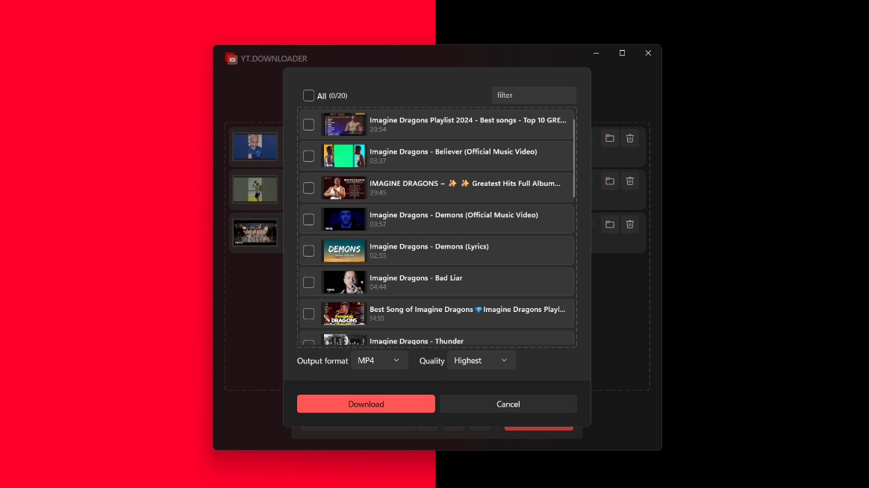Click title 'Imagine Dragons - Bad Liar'
This screenshot has width=869, height=488.
coord(416,278)
